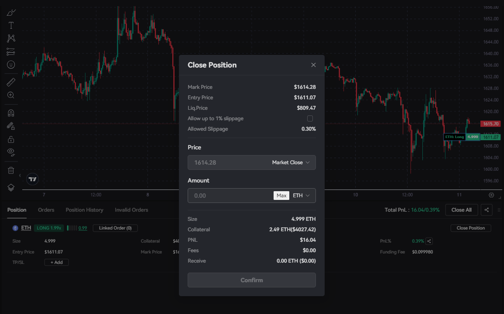Open the Market Close order type dropdown
The image size is (504, 314).
291,162
